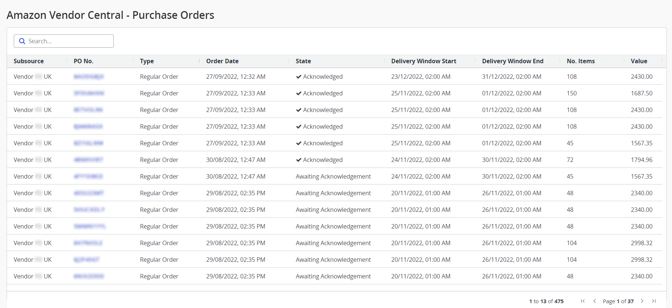Viewport: 672px width, 308px height.
Task: Sort by PO No. column header
Action: coord(83,61)
